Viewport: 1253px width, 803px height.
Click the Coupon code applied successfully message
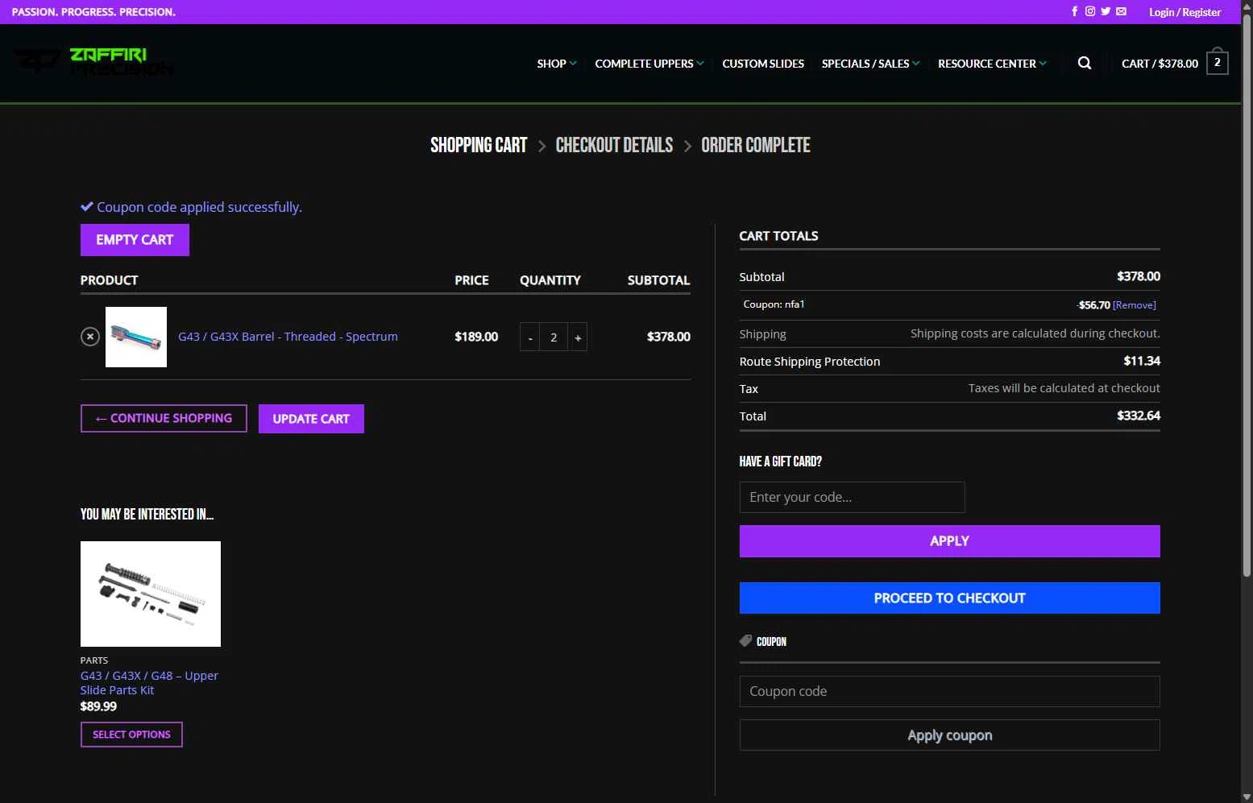(191, 207)
